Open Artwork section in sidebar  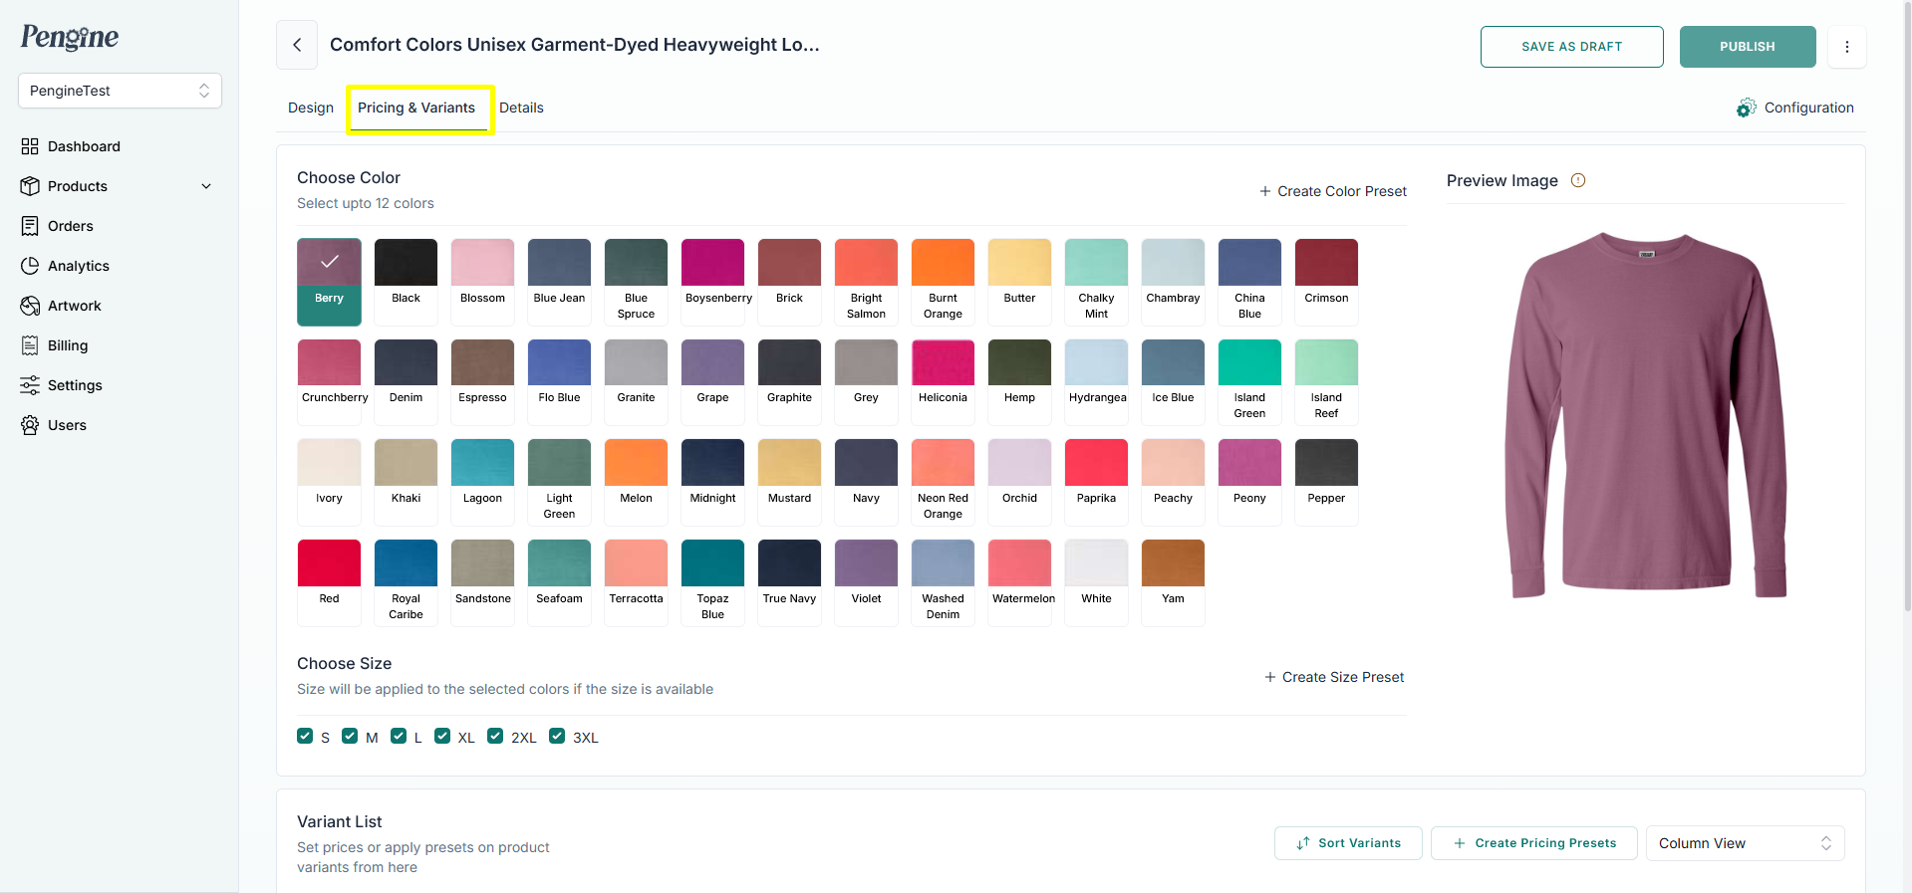point(74,306)
